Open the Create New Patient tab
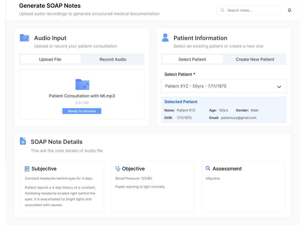 point(255,59)
